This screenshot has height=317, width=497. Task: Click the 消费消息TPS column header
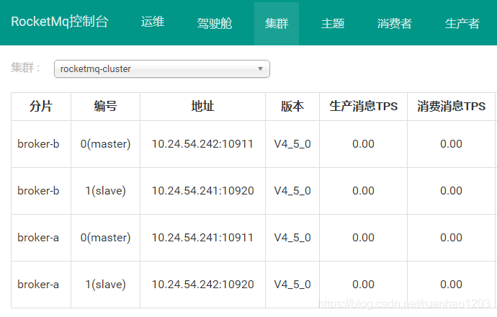coord(451,106)
